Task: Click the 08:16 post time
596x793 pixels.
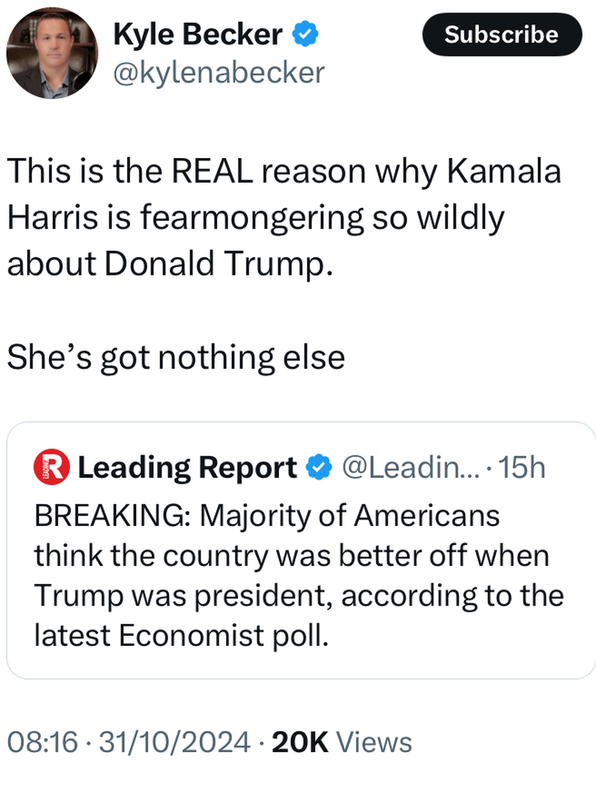Action: tap(43, 742)
